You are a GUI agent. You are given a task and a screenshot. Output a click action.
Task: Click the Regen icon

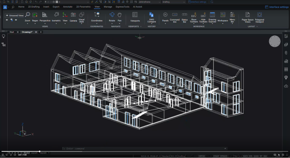[35, 15]
